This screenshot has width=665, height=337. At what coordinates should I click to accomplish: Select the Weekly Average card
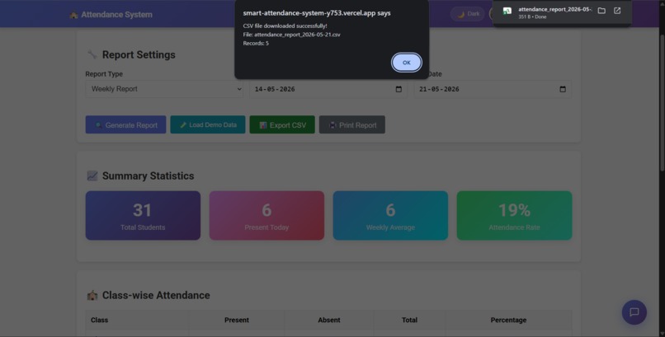click(x=390, y=216)
